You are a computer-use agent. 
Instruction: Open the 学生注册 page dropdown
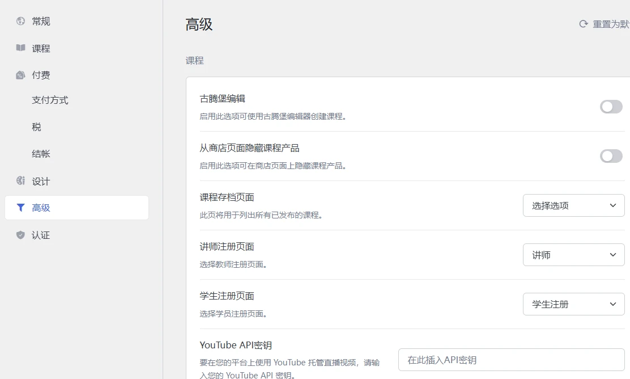tap(573, 304)
